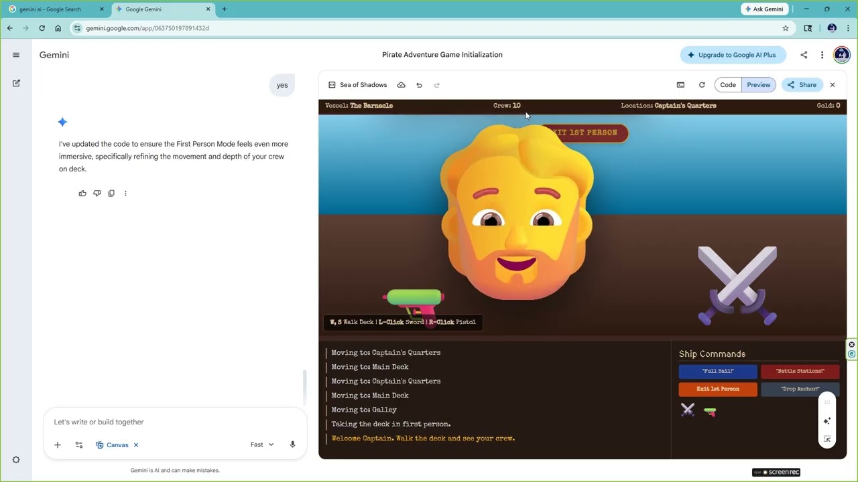Click the large crossed swords in game view
Image resolution: width=858 pixels, height=482 pixels.
737,285
